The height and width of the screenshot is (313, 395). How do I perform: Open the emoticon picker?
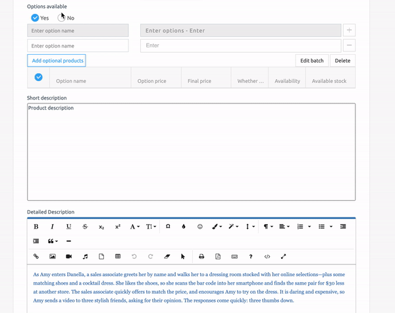[200, 226]
